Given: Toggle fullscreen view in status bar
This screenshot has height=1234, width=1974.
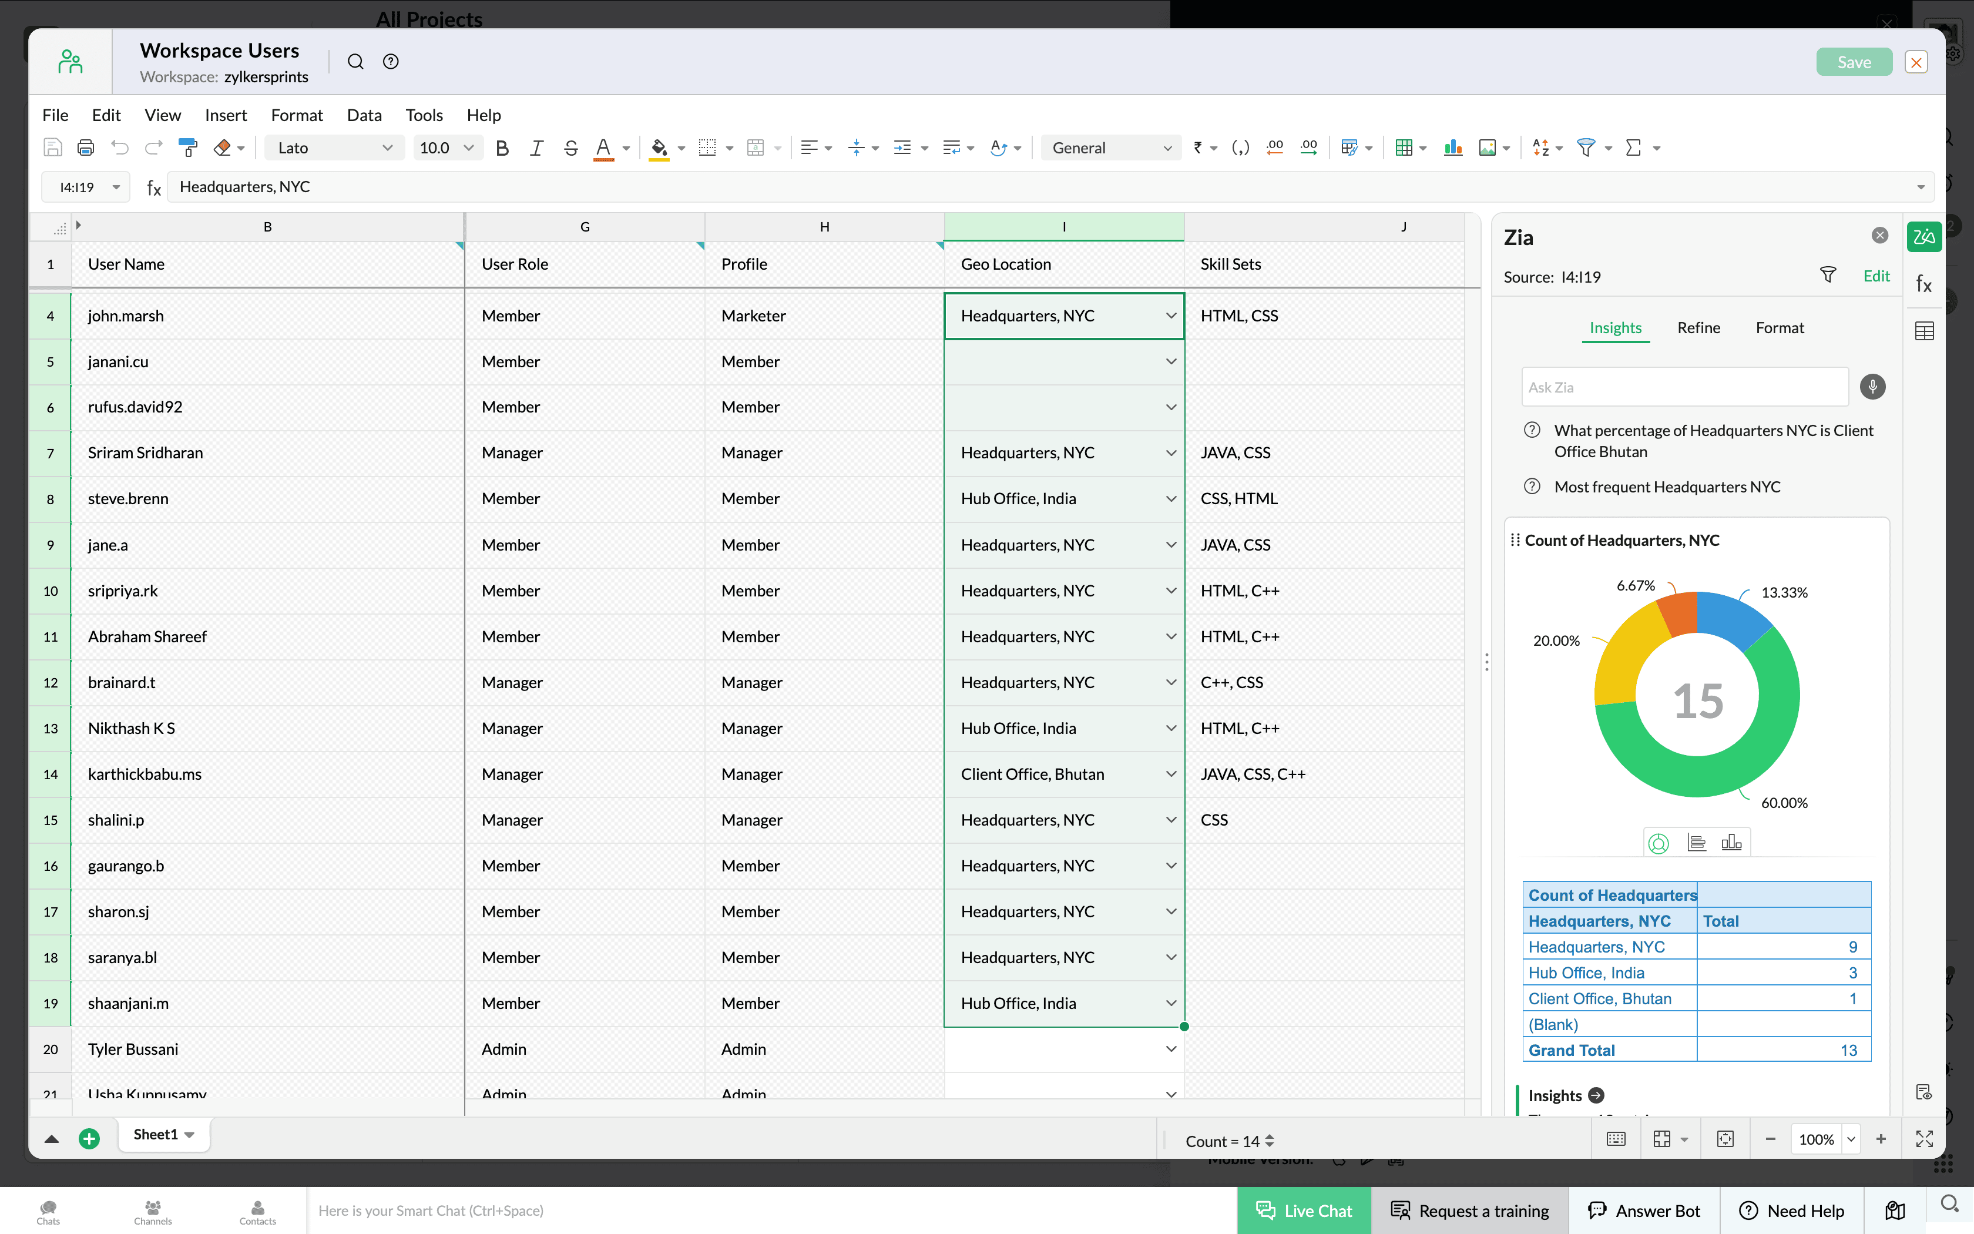Looking at the screenshot, I should coord(1923,1139).
